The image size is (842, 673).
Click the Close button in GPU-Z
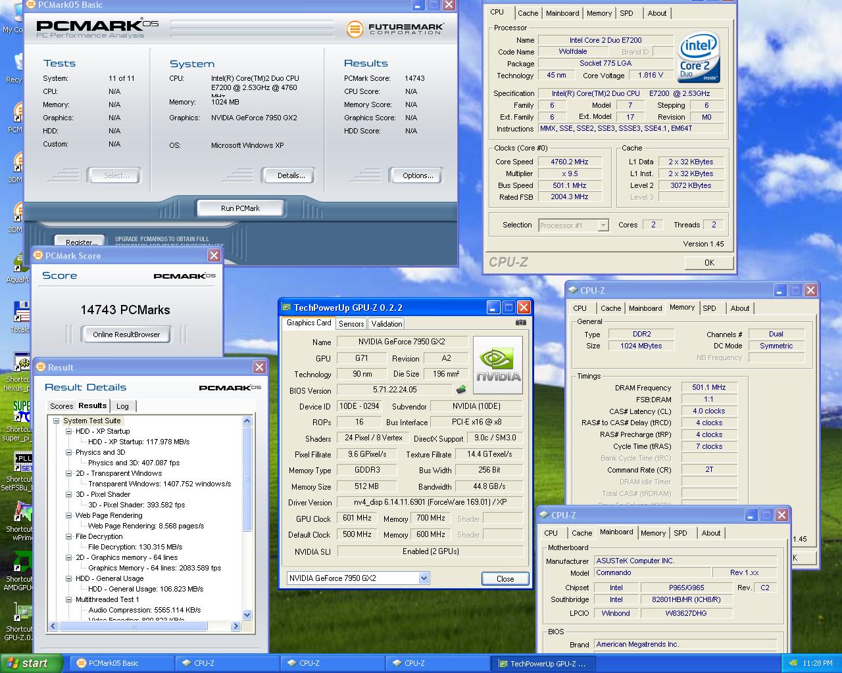(505, 579)
